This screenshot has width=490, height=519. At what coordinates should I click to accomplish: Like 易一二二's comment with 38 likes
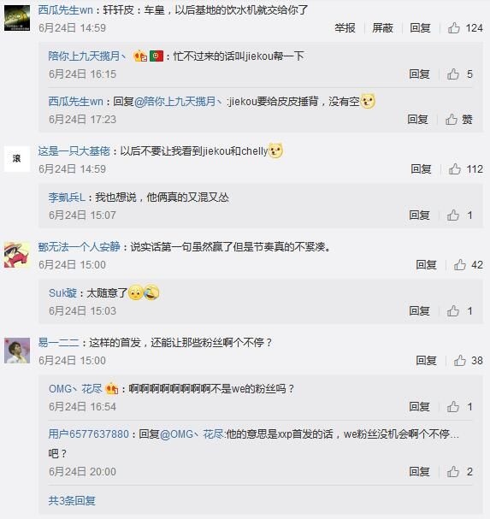468,361
